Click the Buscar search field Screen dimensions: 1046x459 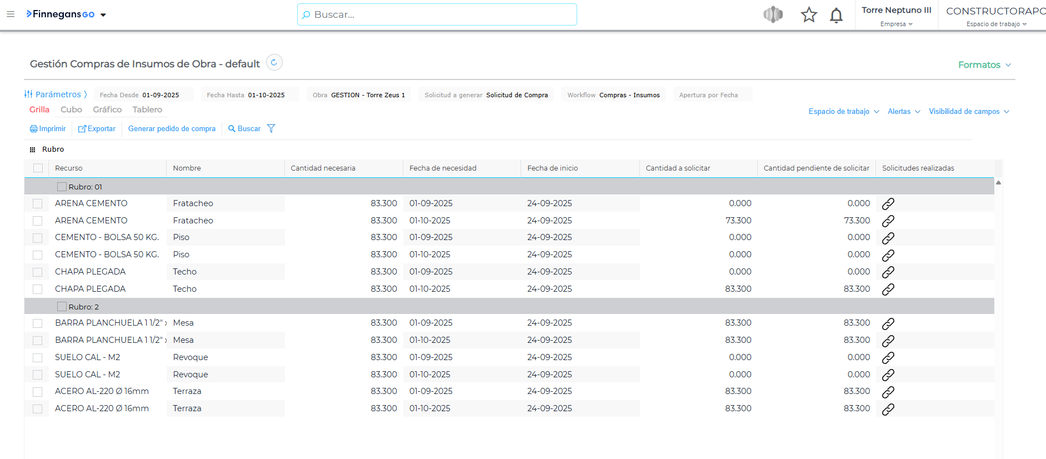click(x=437, y=14)
